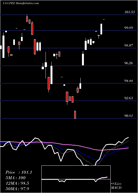Click the 'USA PEZ MunafaSutra.com' chart title
Image resolution: width=138 pixels, height=193 pixels.
click(x=21, y=3)
